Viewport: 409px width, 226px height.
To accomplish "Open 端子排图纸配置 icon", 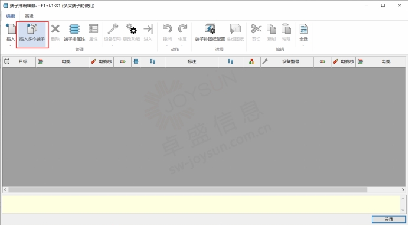I will click(210, 29).
